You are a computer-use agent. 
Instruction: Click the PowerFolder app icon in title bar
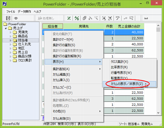pyautogui.click(x=5, y=4)
